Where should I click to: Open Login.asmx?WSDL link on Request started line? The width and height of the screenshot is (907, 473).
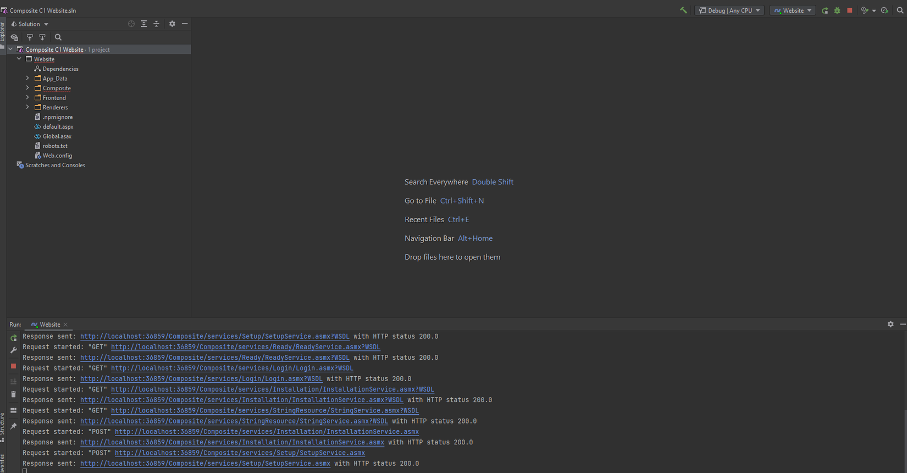pyautogui.click(x=232, y=369)
